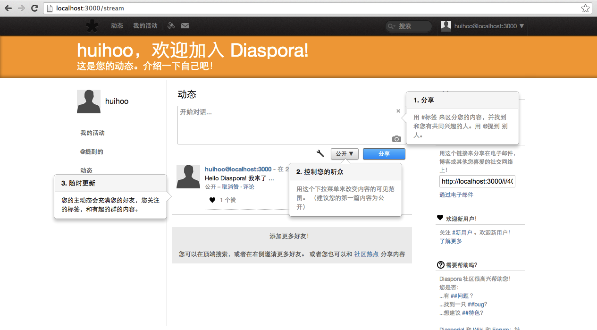
Task: Open 我的活动 in the top navigation bar
Action: click(145, 26)
